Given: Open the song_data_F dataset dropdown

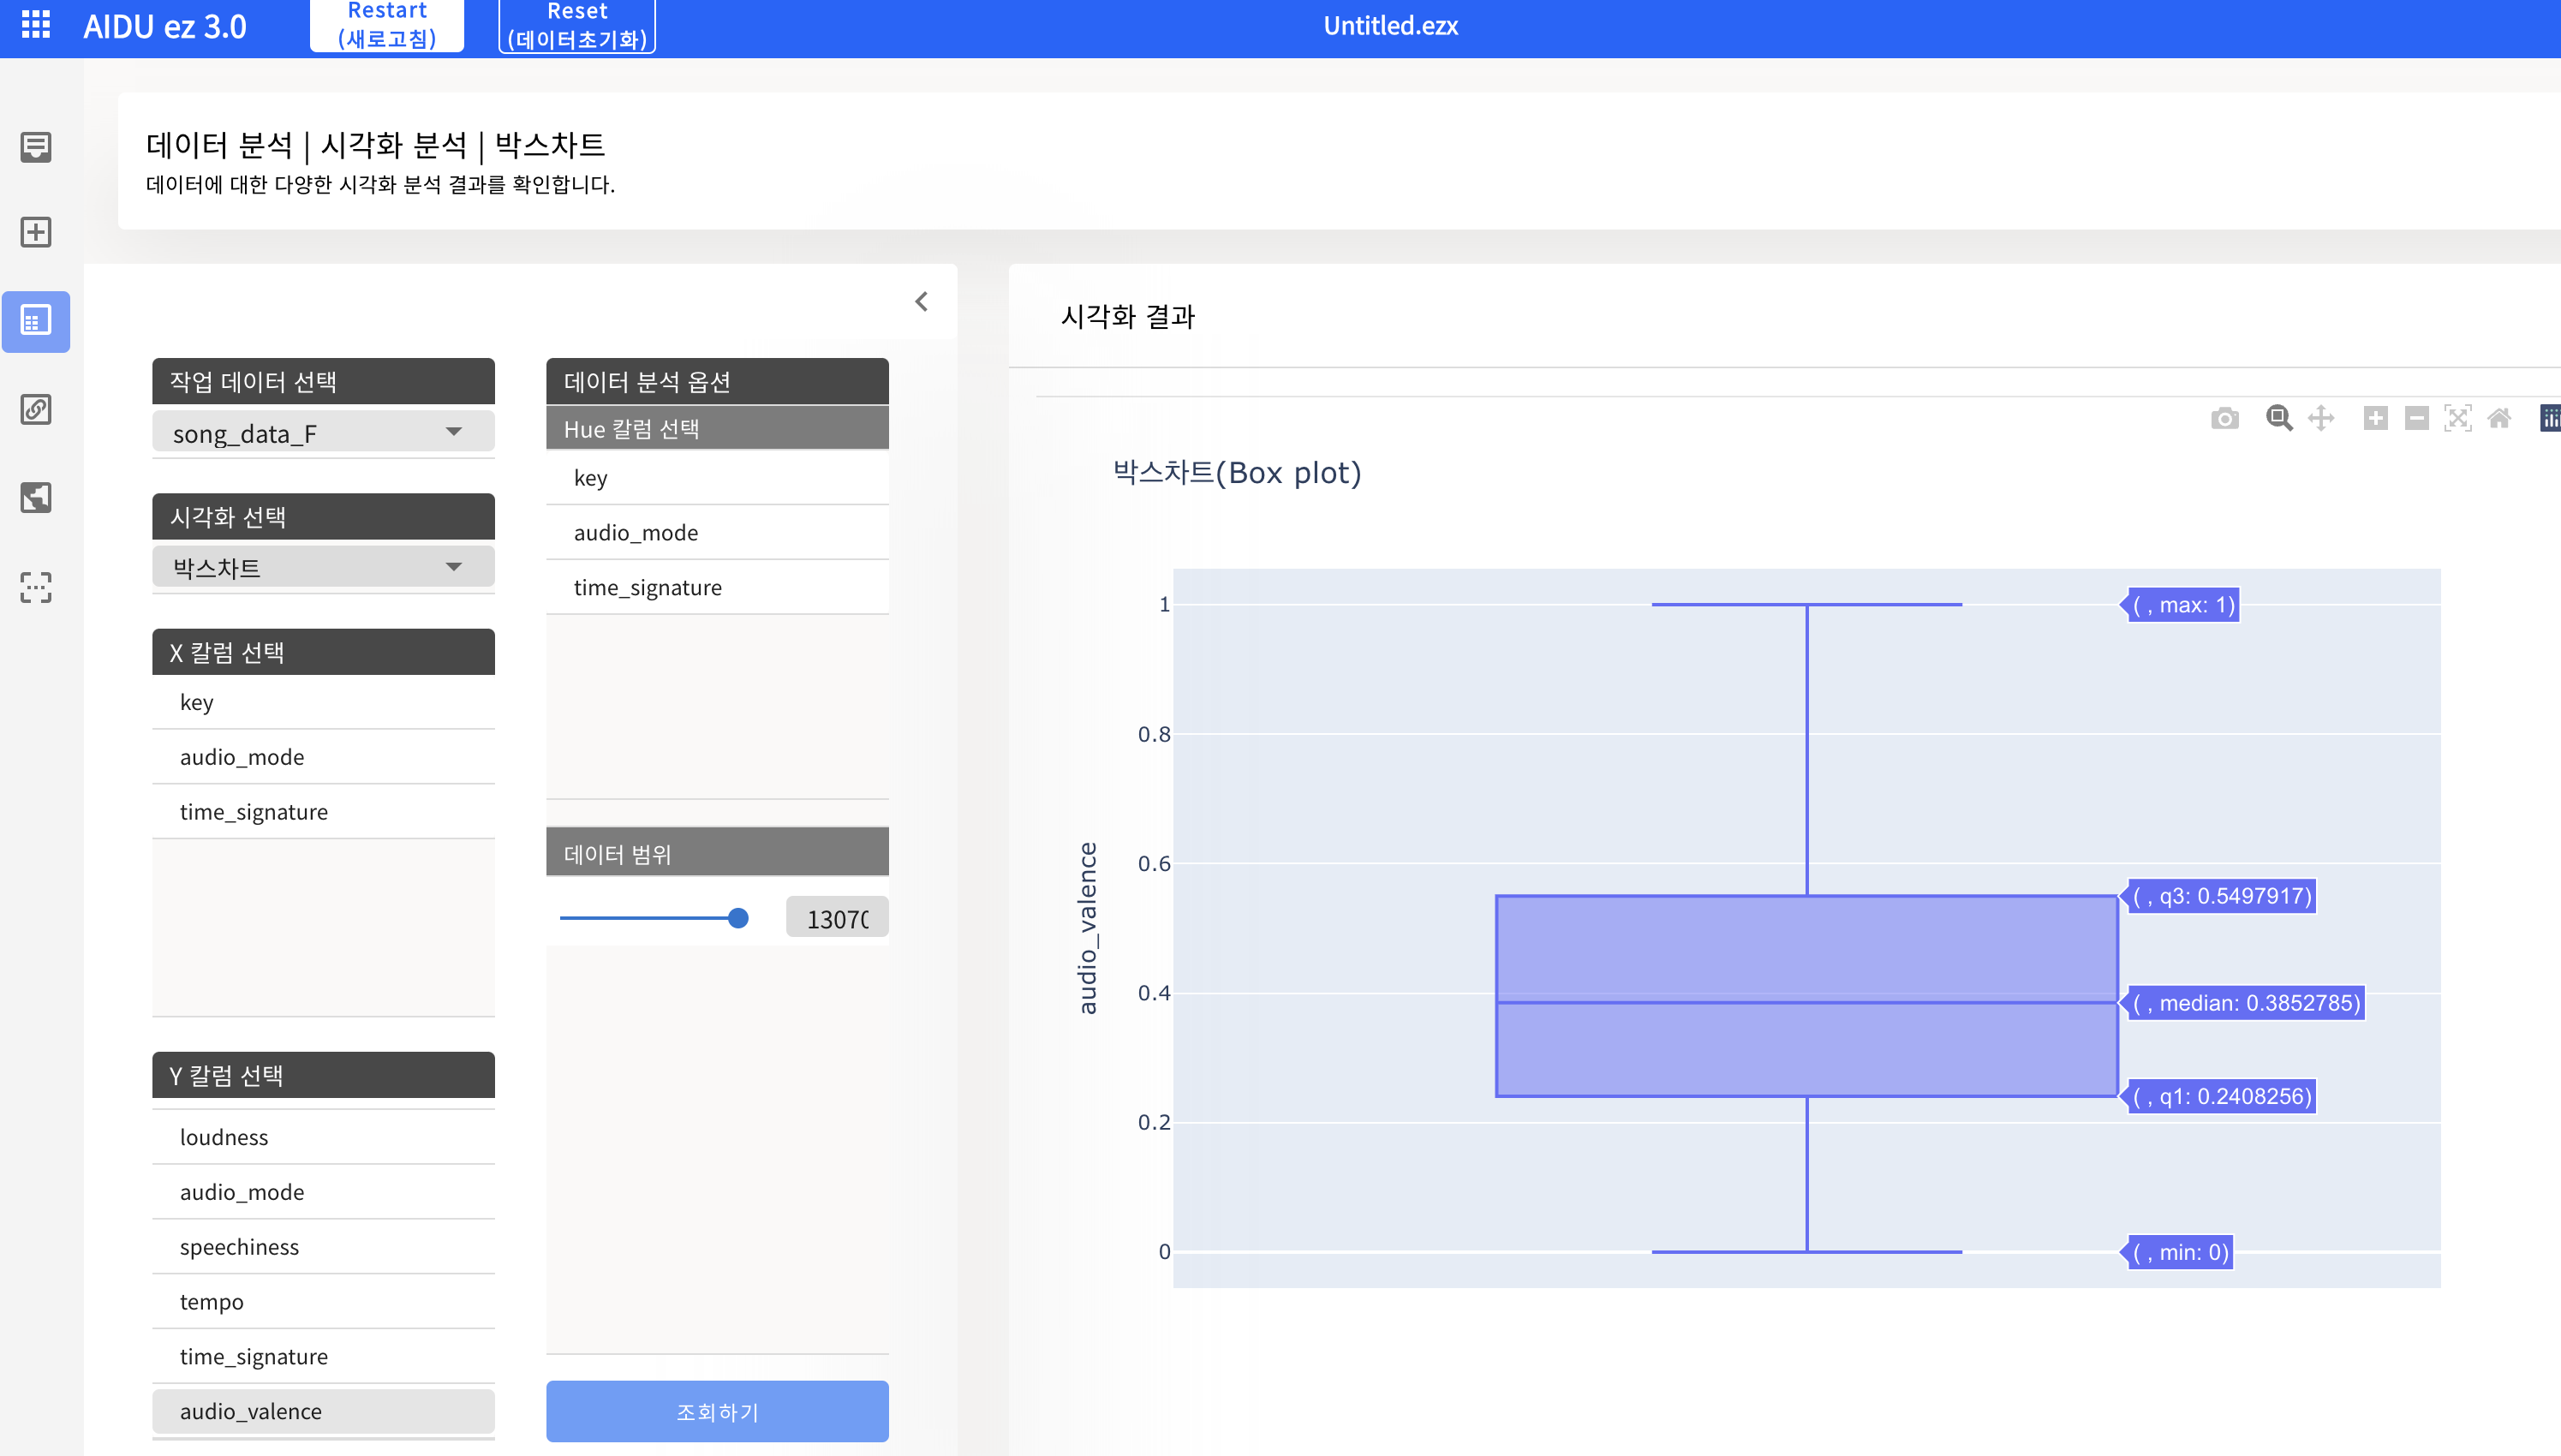Looking at the screenshot, I should point(323,433).
